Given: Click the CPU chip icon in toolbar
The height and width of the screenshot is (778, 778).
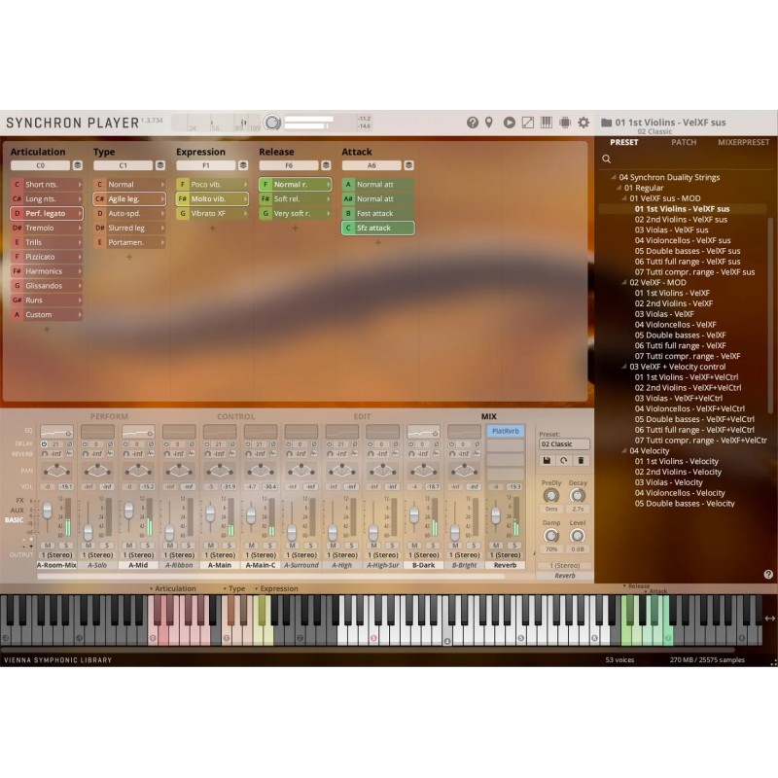Looking at the screenshot, I should point(565,123).
